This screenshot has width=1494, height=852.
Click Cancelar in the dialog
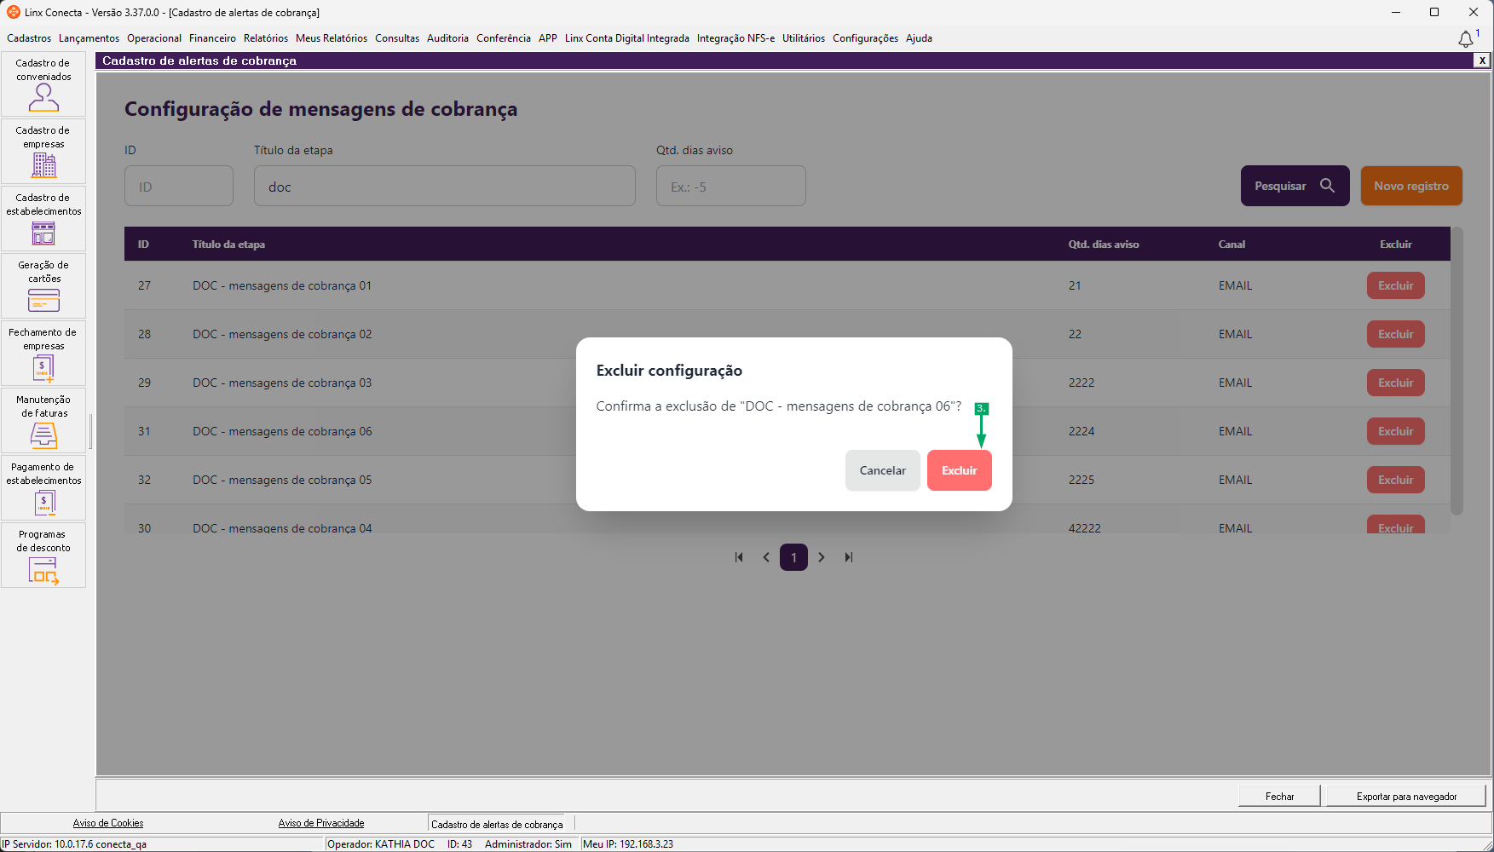pyautogui.click(x=882, y=470)
